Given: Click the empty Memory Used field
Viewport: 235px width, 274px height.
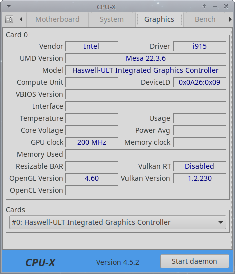Looking at the screenshot, I should click(146, 154).
